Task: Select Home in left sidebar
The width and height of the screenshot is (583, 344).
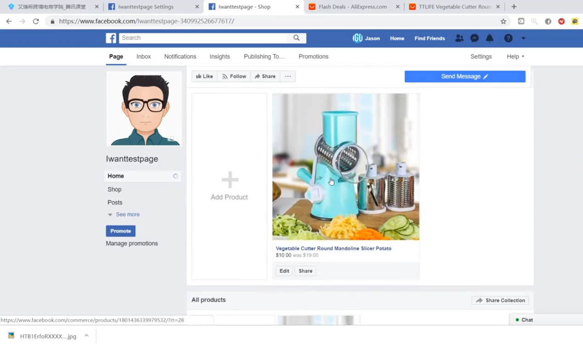Action: point(143,176)
